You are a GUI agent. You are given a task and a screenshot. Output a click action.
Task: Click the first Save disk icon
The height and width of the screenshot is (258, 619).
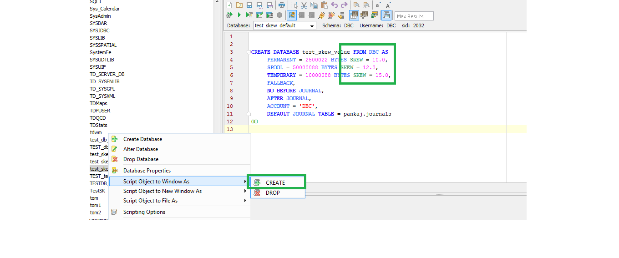(x=249, y=5)
